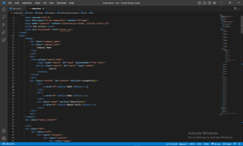Toggle the Primary Side Bar layout icon
Viewport: 243px width, 146px height.
[199, 3]
